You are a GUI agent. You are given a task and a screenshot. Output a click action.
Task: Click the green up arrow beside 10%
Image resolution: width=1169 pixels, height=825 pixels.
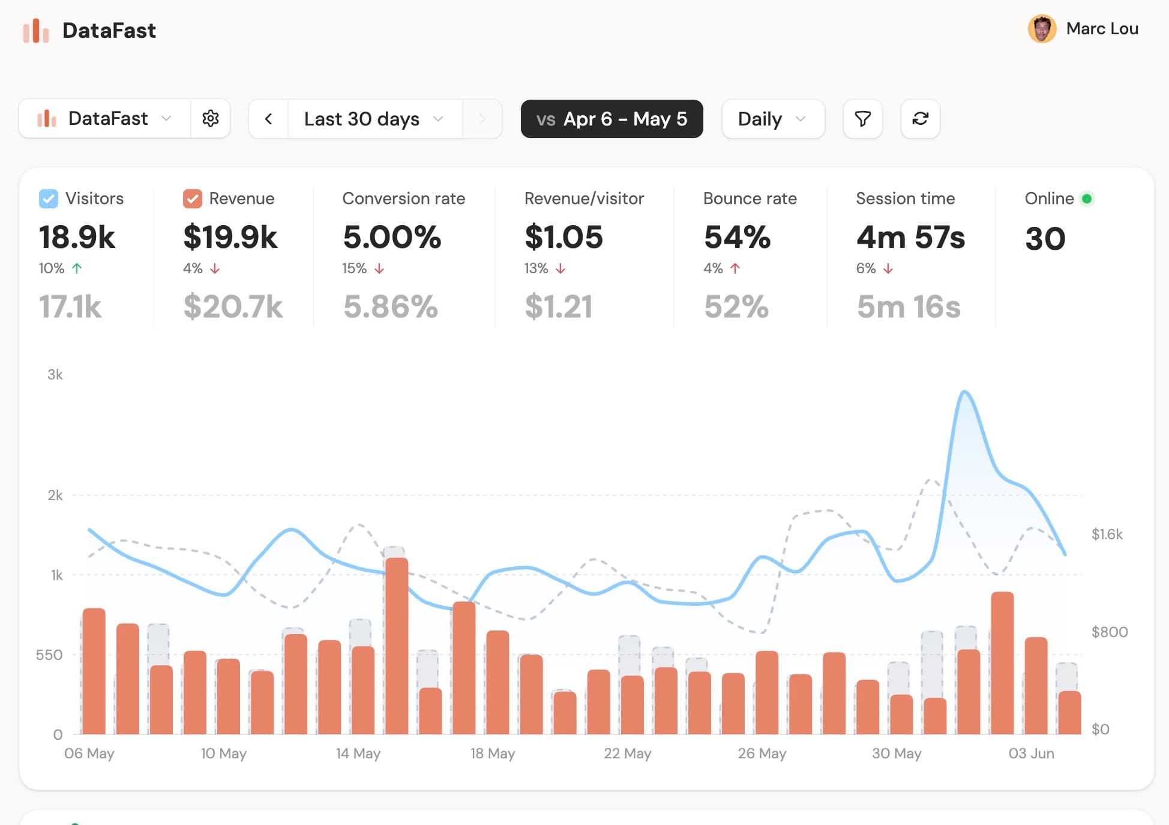point(77,268)
